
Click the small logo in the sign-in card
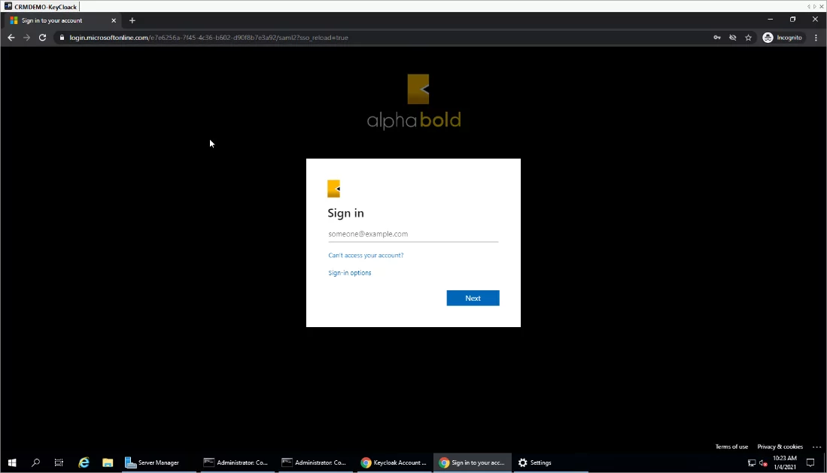(x=334, y=189)
